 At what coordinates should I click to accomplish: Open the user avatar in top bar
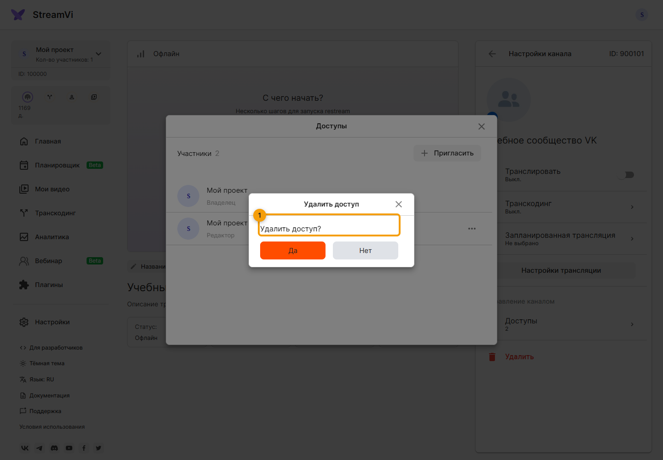pos(642,15)
